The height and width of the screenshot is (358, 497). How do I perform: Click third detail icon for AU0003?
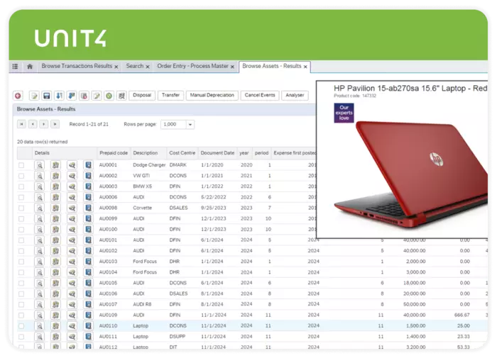72,186
